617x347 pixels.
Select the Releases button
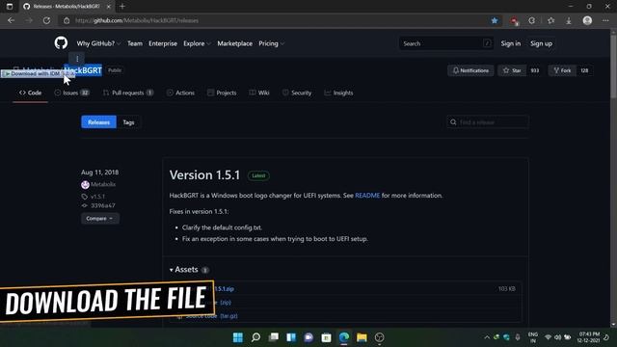[98, 122]
